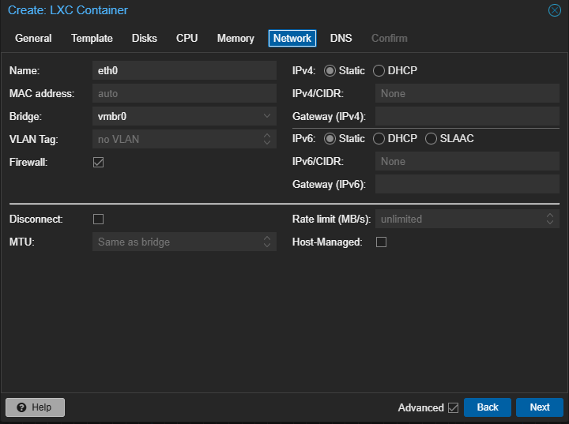Uncheck the Firewall checkbox
The width and height of the screenshot is (569, 424).
[x=98, y=162]
